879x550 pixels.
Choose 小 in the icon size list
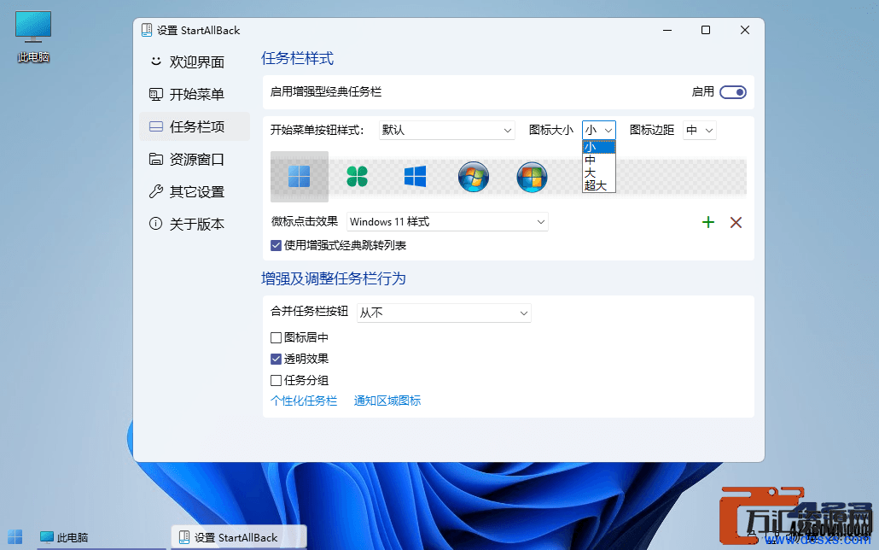599,147
